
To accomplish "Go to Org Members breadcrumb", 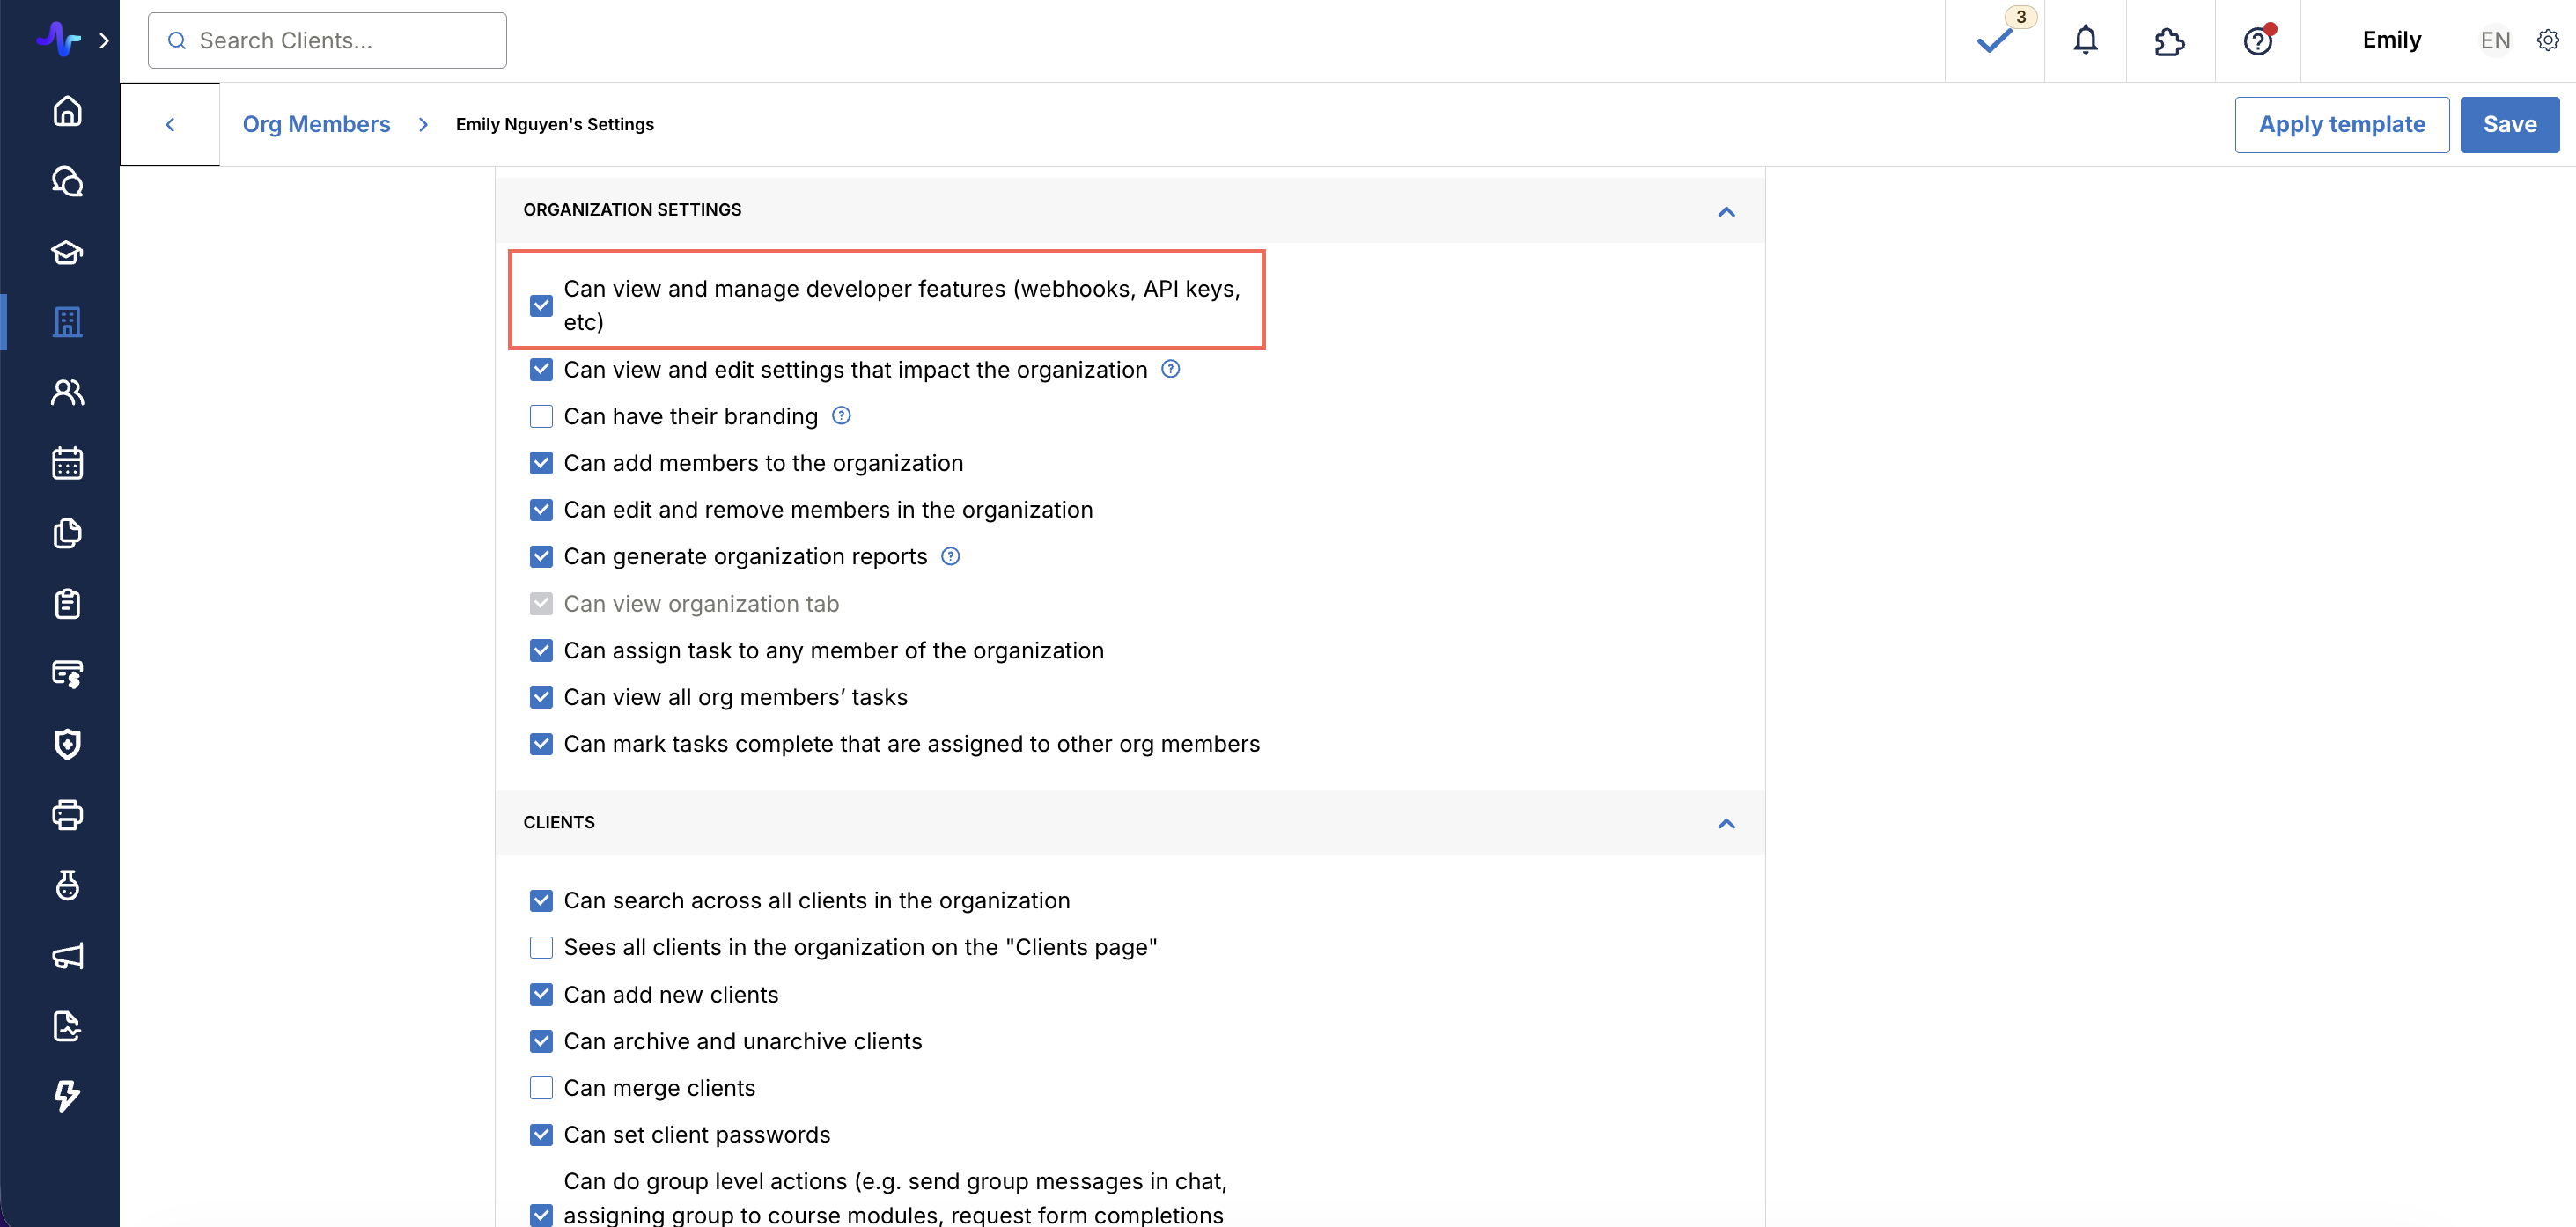I will tap(316, 124).
